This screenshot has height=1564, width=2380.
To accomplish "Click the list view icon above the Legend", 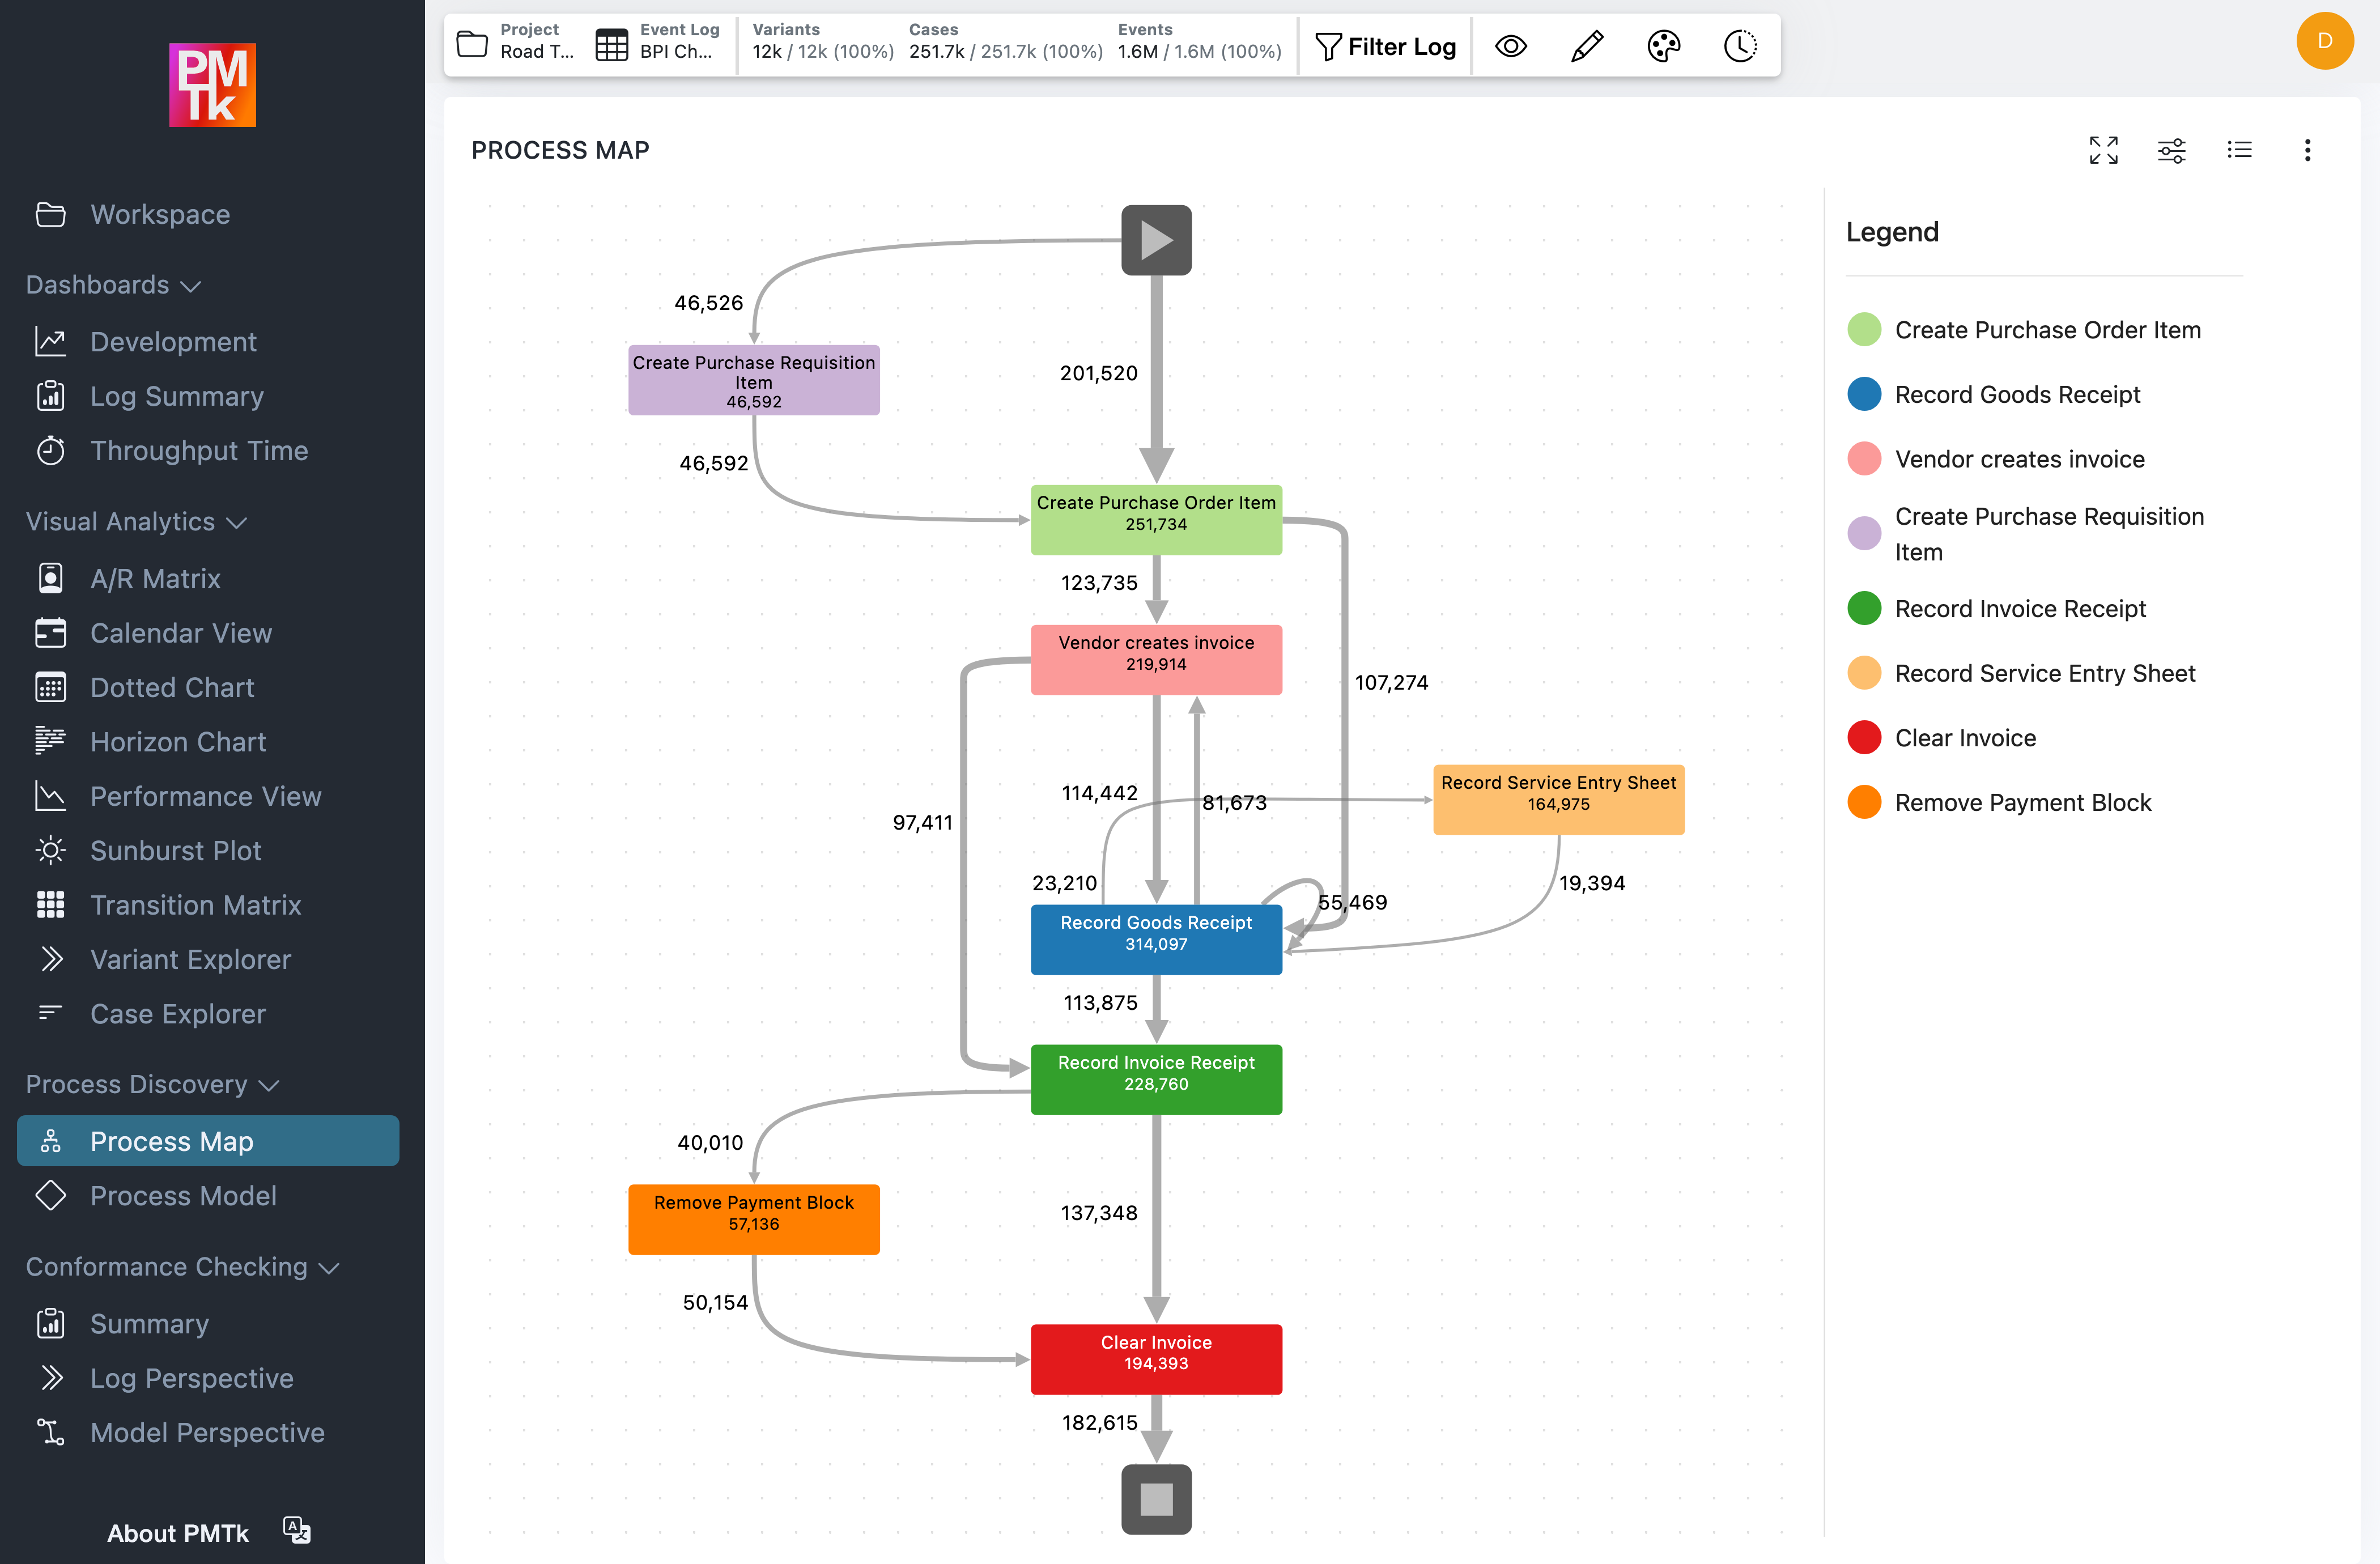I will click(2240, 150).
